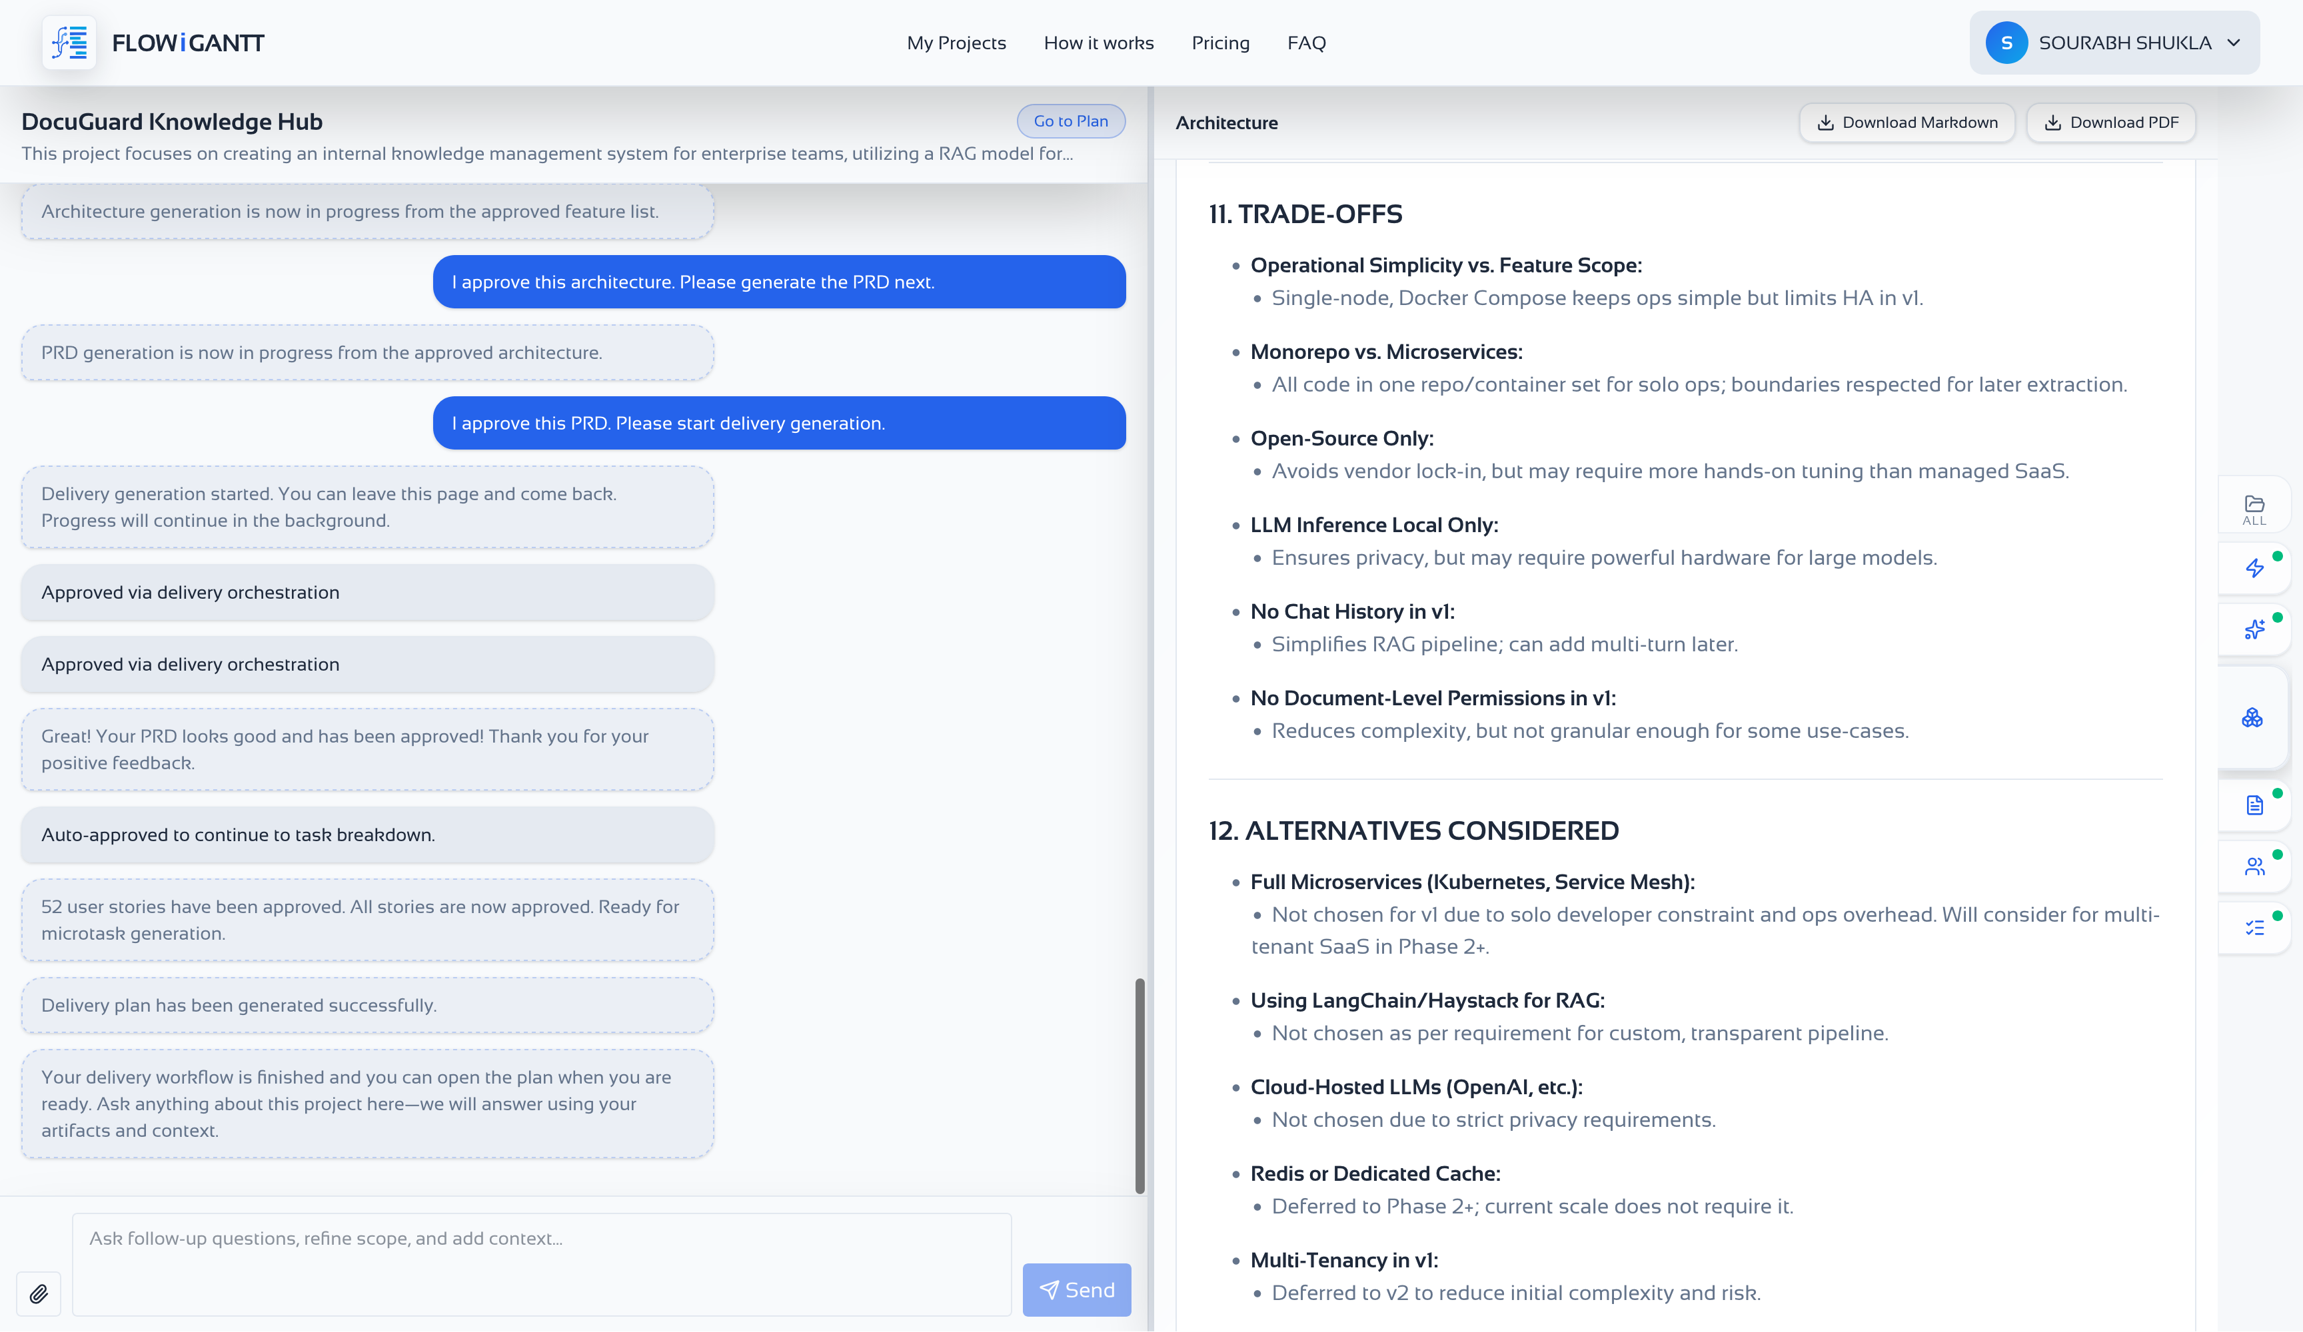Open the FAQ page

pos(1306,43)
